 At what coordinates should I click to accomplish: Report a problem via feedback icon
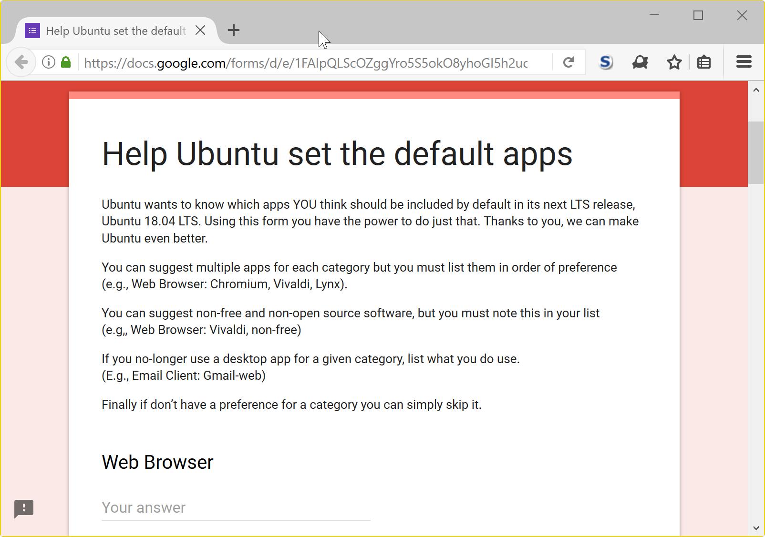24,508
